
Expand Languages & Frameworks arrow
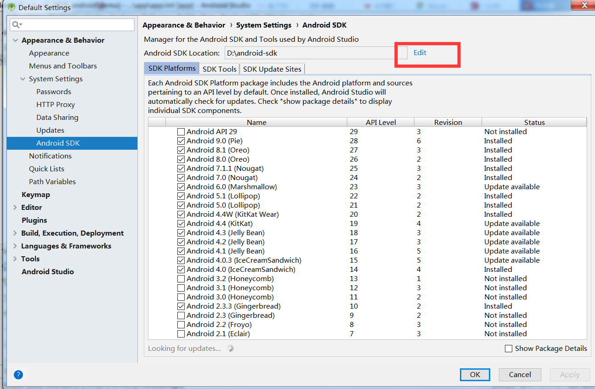pos(16,246)
